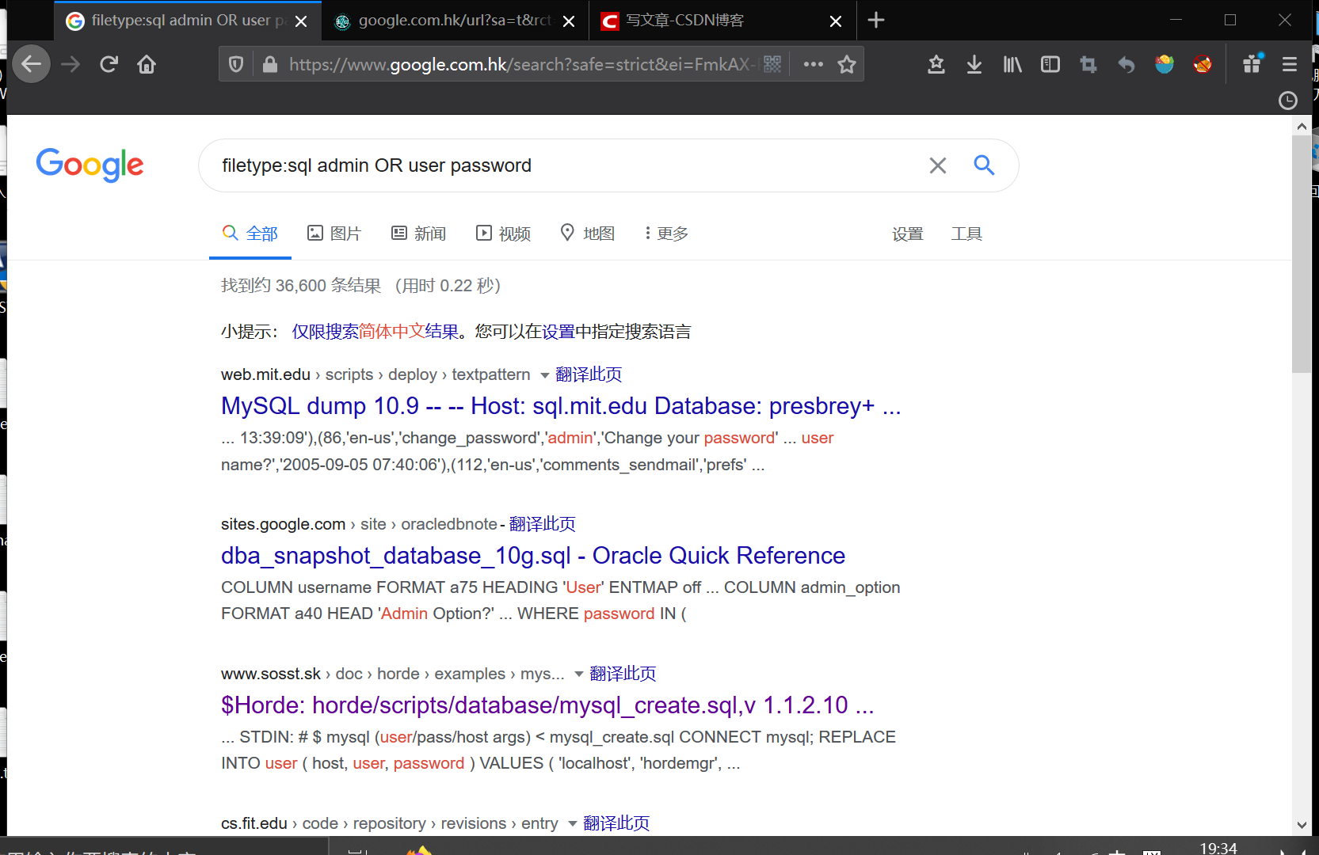Open the Firefox Library
1319x855 pixels.
click(1012, 64)
